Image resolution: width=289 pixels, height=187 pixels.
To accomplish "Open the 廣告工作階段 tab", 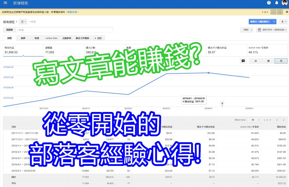I will tap(82, 38).
